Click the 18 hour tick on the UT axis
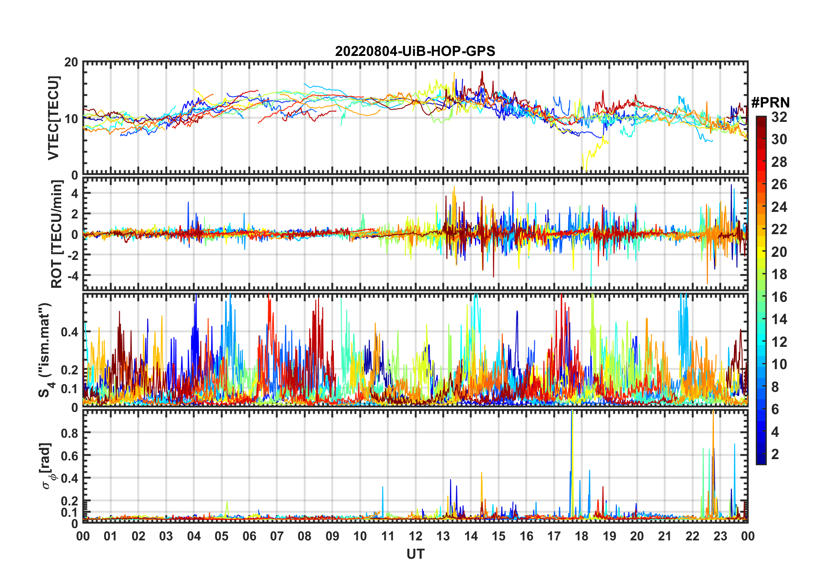831x581 pixels. coord(582,536)
